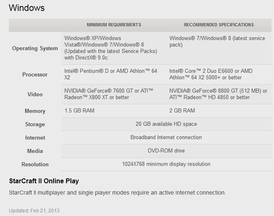Select the Minimum Requirements column header
Image resolution: width=274 pixels, height=216 pixels.
(x=114, y=25)
